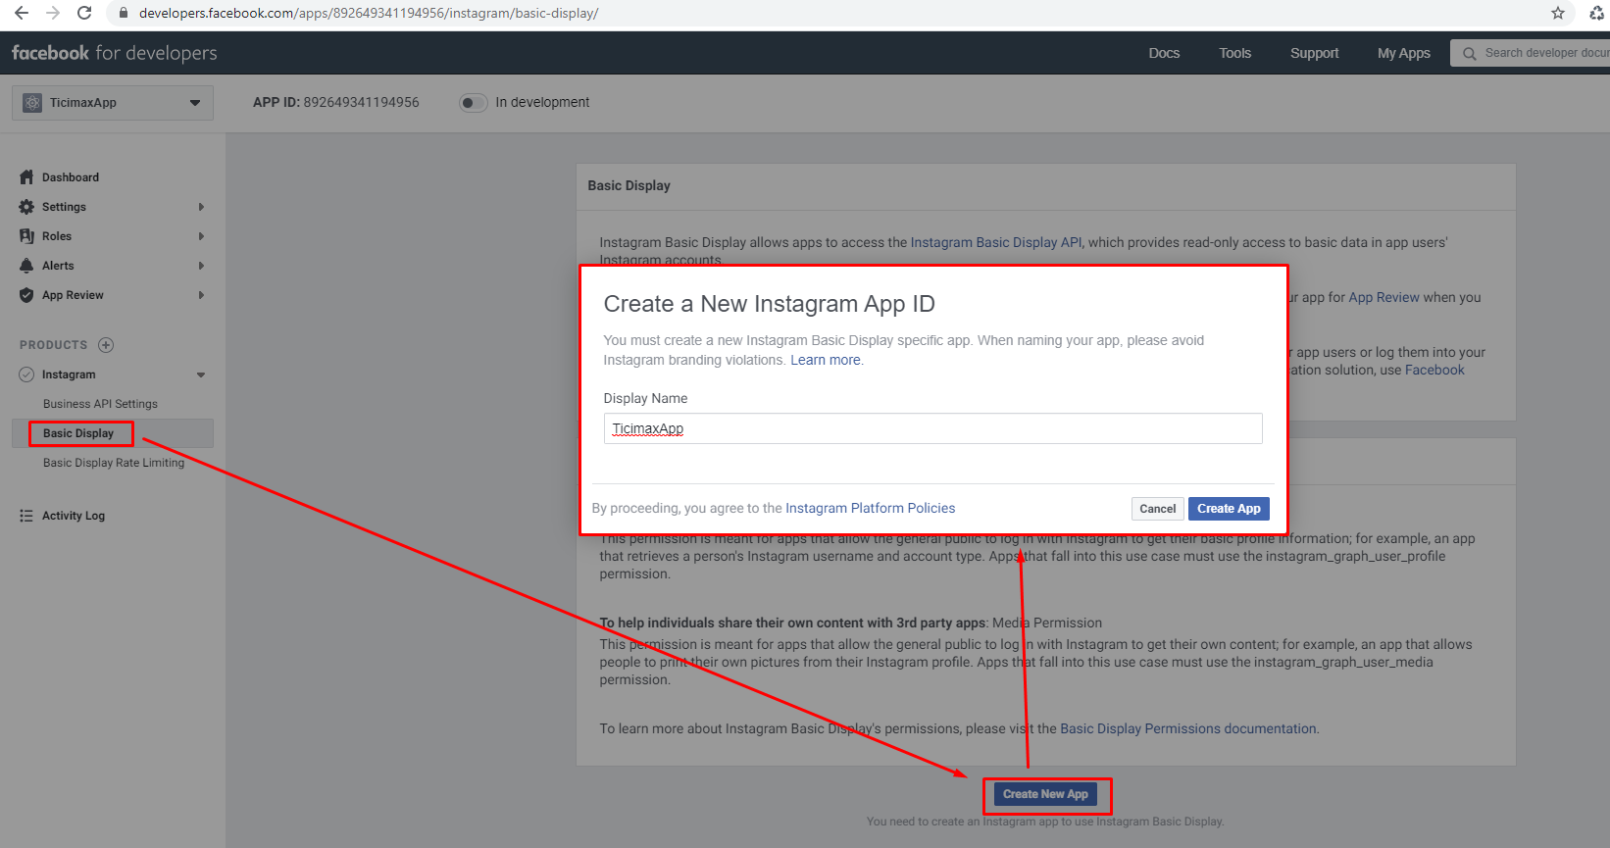Screen dimensions: 1610x848
Task: Click the Alerts bell icon
Action: pos(26,266)
